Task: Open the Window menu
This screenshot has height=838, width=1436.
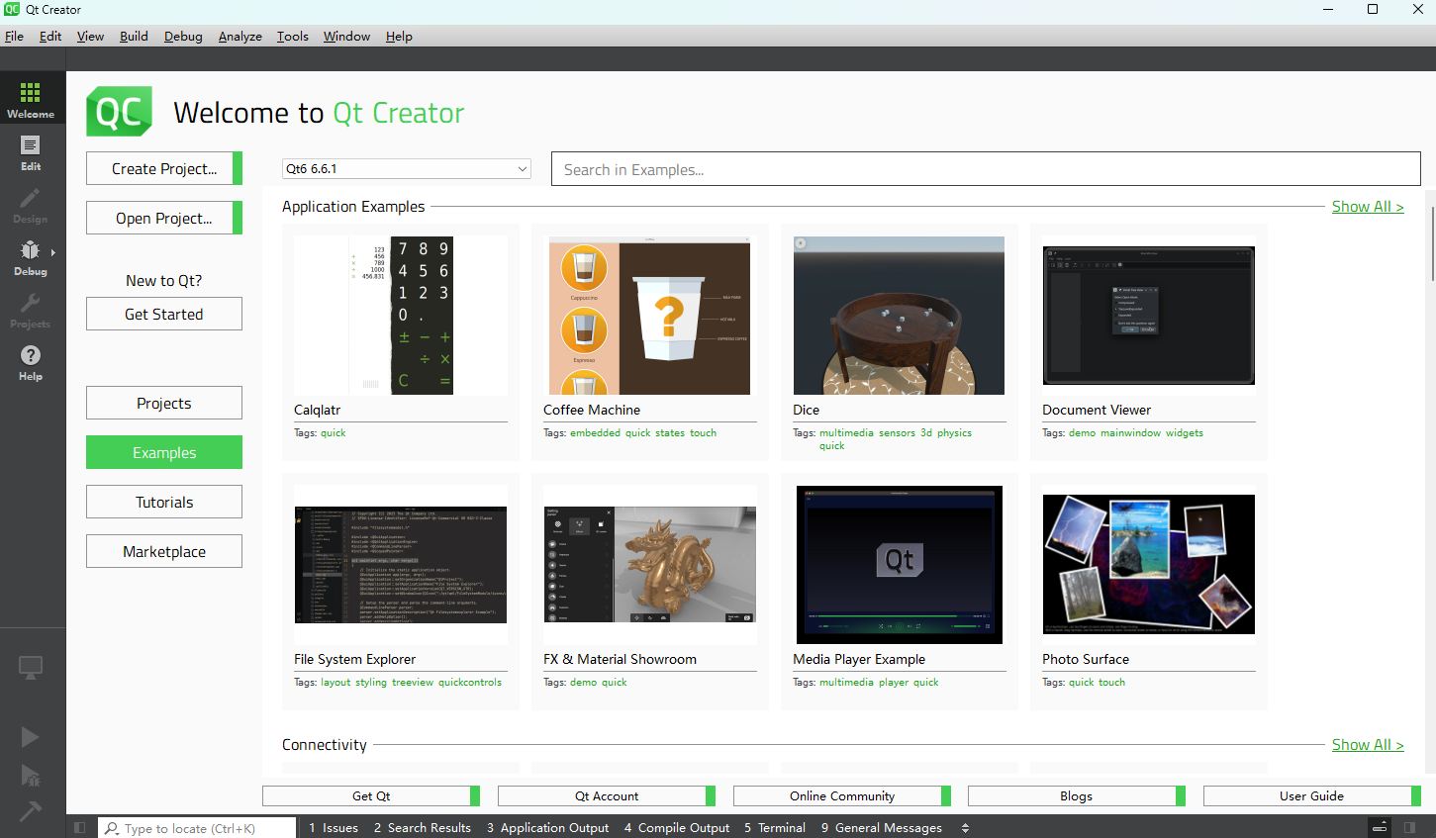Action: (346, 36)
